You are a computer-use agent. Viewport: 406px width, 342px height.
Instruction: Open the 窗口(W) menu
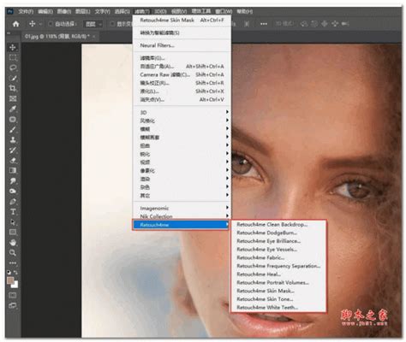point(224,11)
